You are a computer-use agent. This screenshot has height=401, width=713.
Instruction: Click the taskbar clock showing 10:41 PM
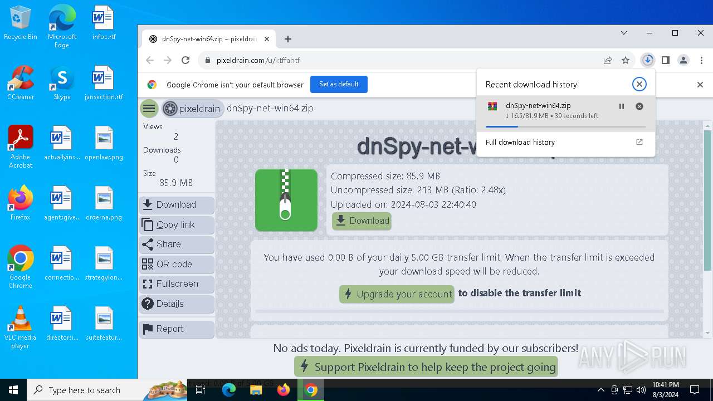(x=665, y=390)
